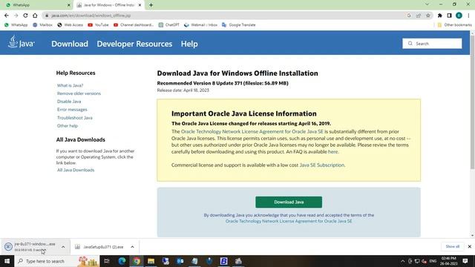The width and height of the screenshot is (475, 267).
Task: Open File Explorer from the taskbar
Action: tap(151, 261)
